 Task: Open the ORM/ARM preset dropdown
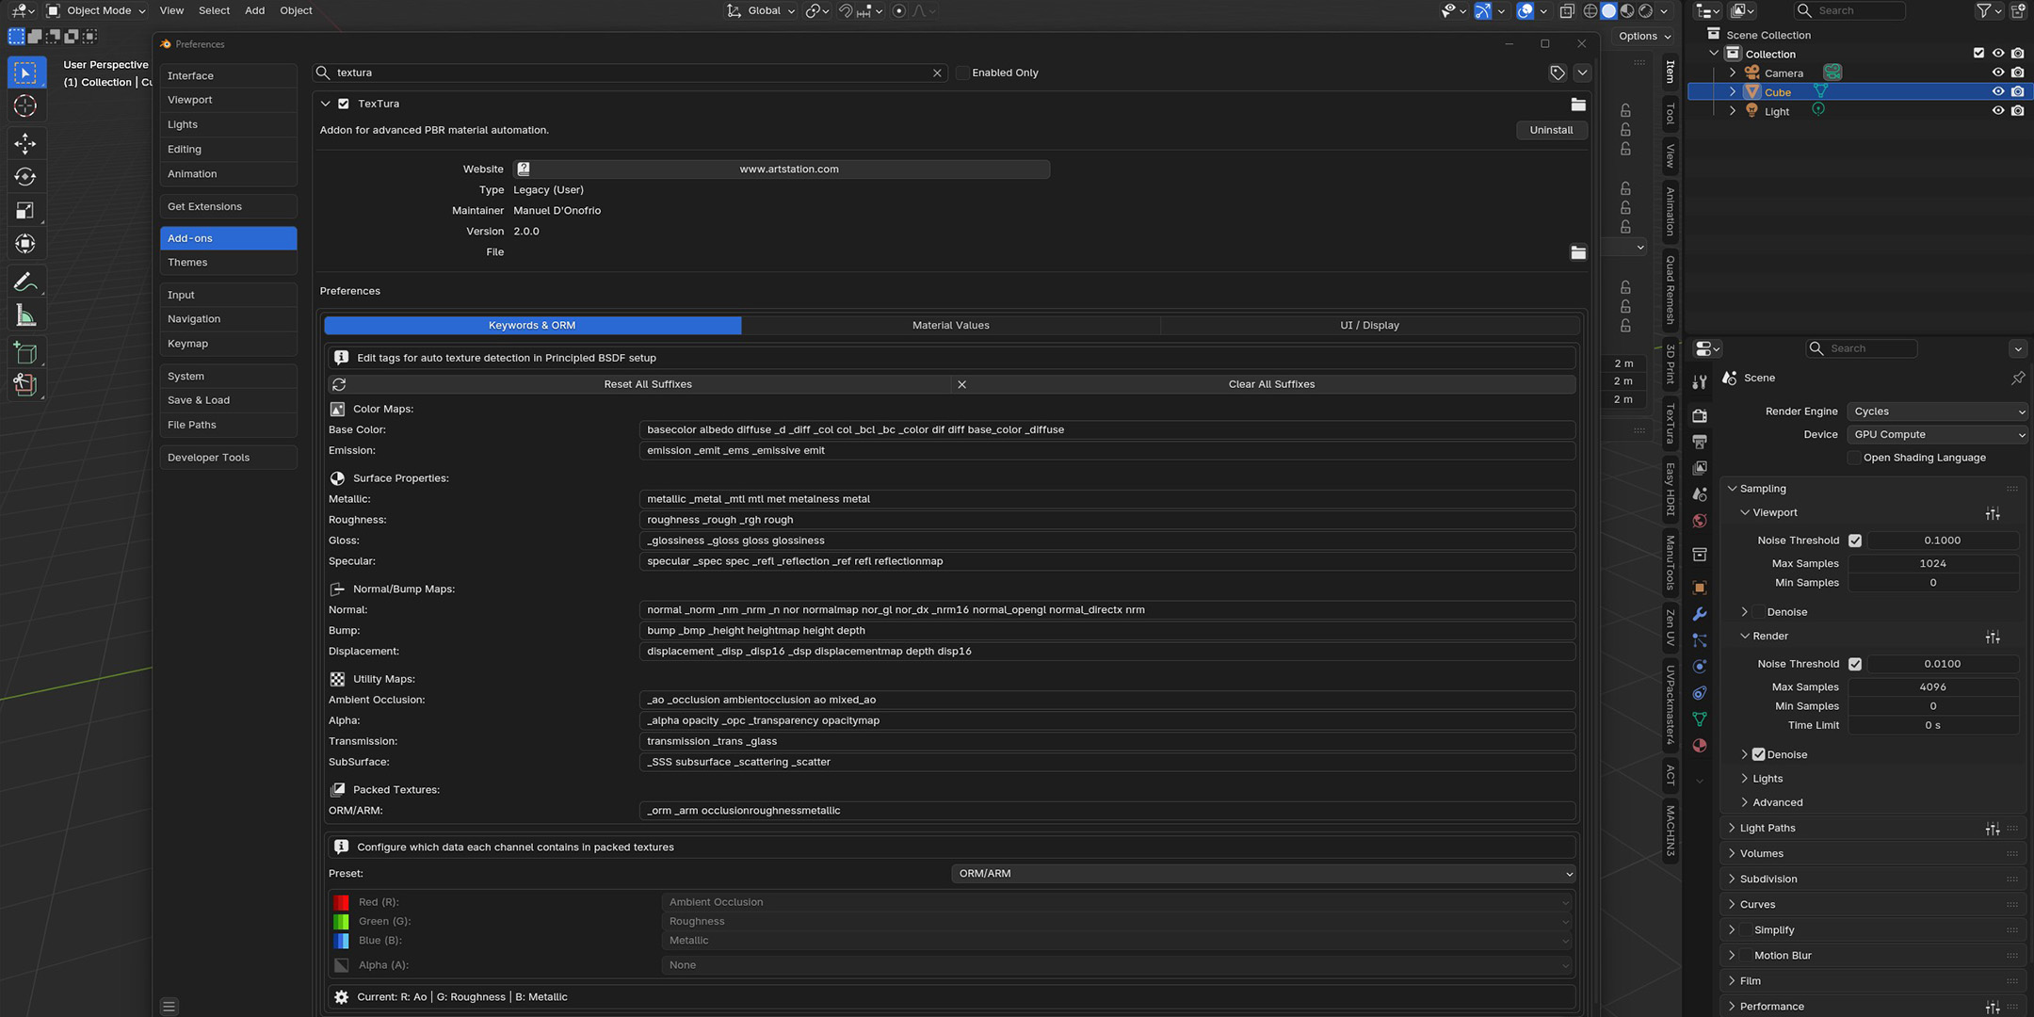pyautogui.click(x=1264, y=874)
